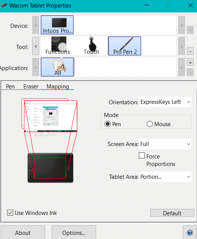The image size is (197, 239).
Task: Switch to the Mapping tab
Action: [58, 87]
